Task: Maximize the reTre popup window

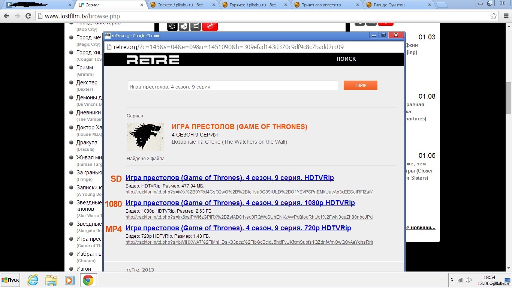Action: (x=383, y=35)
